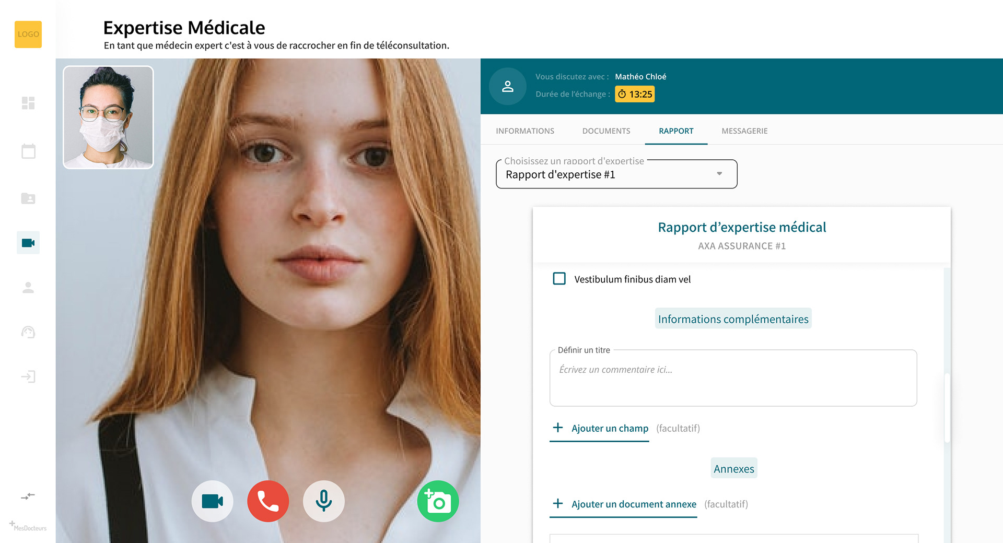Screen dimensions: 1003x543
Task: Click the swap arrows icon above MesDocteurs
Action: click(x=28, y=496)
